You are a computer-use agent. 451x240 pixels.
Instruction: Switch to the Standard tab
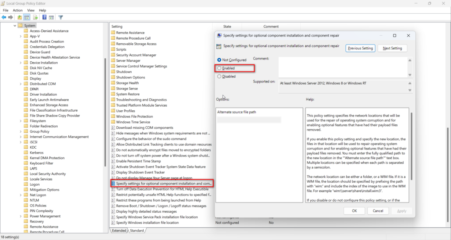pyautogui.click(x=137, y=230)
